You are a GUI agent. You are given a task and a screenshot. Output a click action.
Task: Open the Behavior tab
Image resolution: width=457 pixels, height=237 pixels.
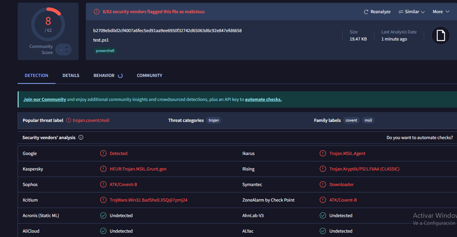click(x=104, y=75)
